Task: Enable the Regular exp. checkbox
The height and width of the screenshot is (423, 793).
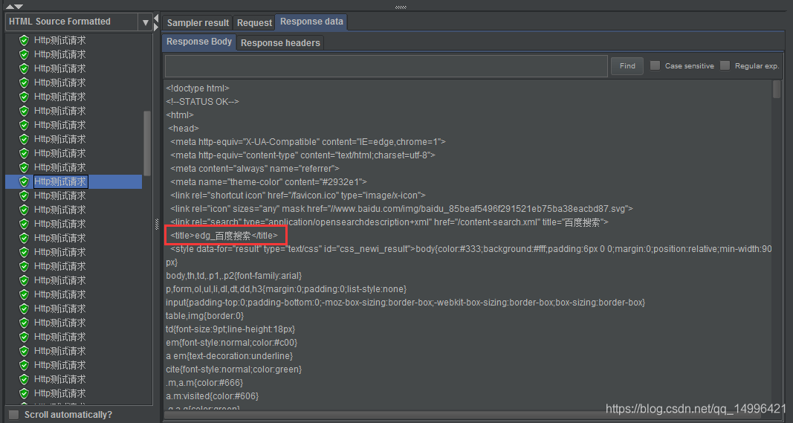Action: pyautogui.click(x=725, y=65)
